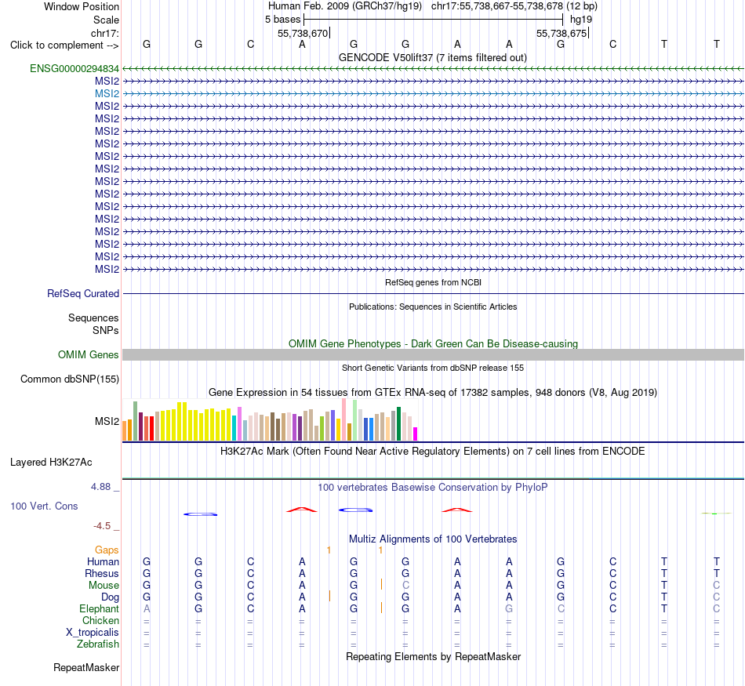Click the GTEx 'Gene Expression in 54 tissues' title
This screenshot has width=745, height=686.
433,393
